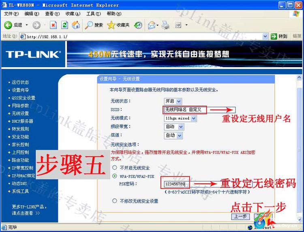This screenshot has height=232, width=304.
Task: Click the IE status icon next to 完毕
Action: pyautogui.click(x=4, y=227)
